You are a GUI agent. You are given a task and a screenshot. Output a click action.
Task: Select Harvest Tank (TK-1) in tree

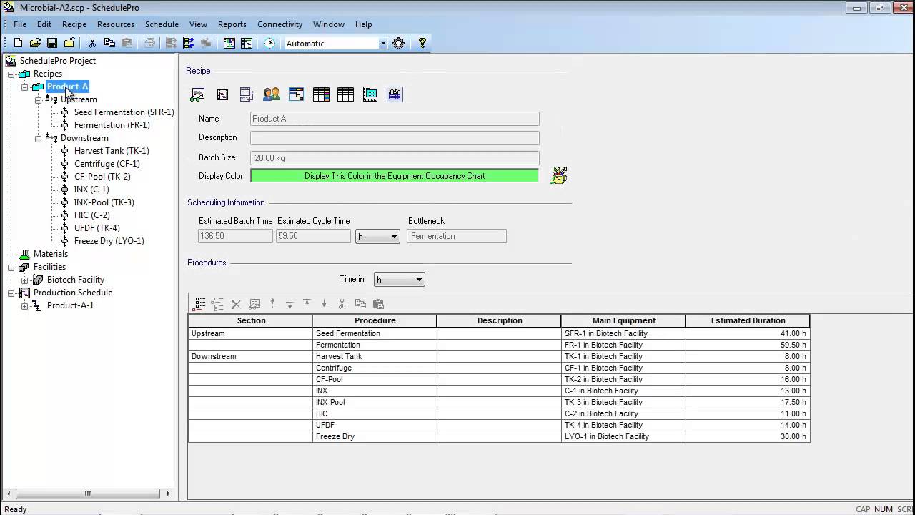coord(112,151)
